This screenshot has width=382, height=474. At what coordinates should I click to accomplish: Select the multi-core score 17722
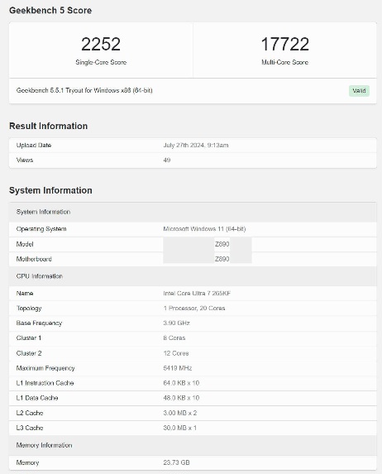(x=284, y=44)
